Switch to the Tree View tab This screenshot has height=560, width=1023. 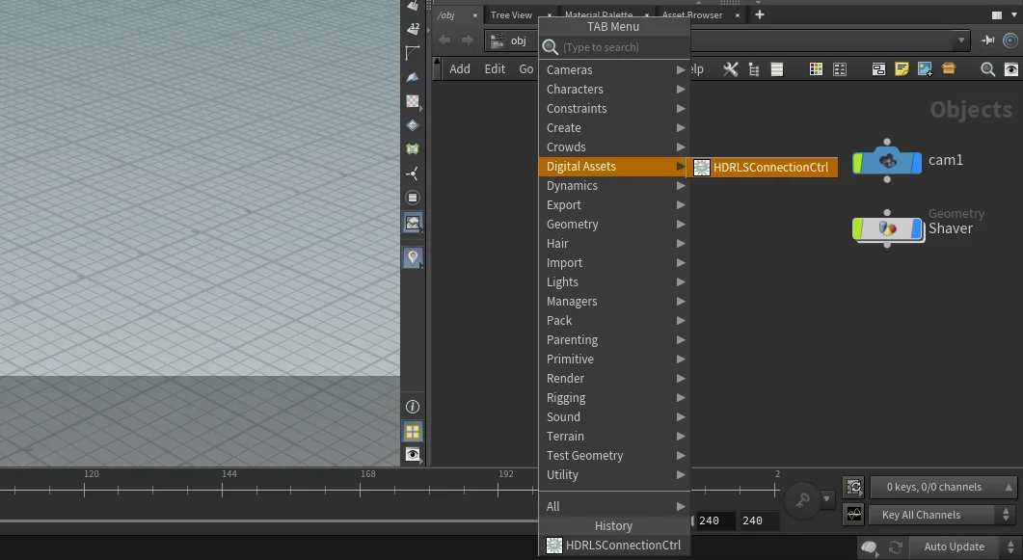point(511,15)
